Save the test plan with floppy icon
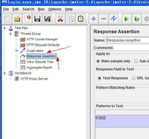The width and height of the screenshot is (149, 139). pos(37,19)
